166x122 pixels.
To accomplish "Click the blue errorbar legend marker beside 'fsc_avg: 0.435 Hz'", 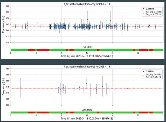I will (x=143, y=76).
